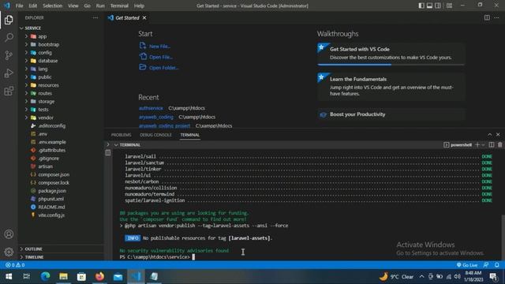The image size is (505, 284).
Task: Open launch profile dropdown beside plus
Action: tap(484, 145)
